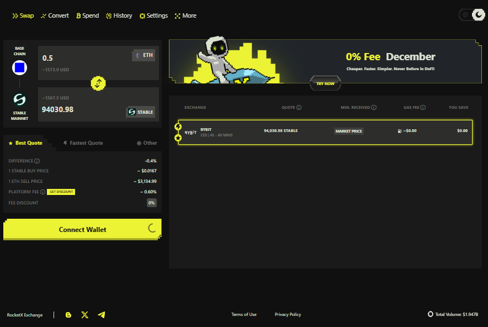Go to the Convert page
Screen dimensions: 488x327
click(55, 15)
